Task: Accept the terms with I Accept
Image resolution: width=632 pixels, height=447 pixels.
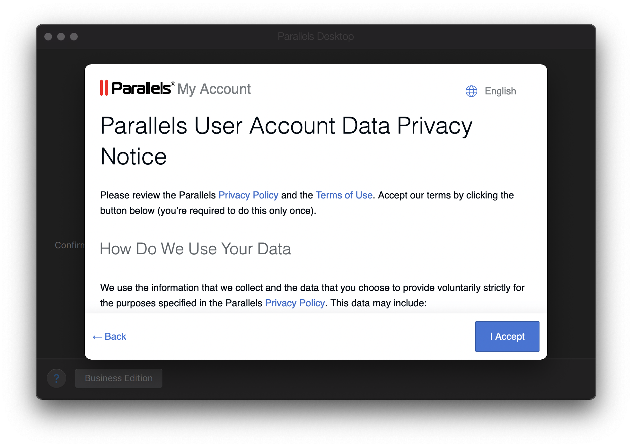Action: tap(507, 337)
